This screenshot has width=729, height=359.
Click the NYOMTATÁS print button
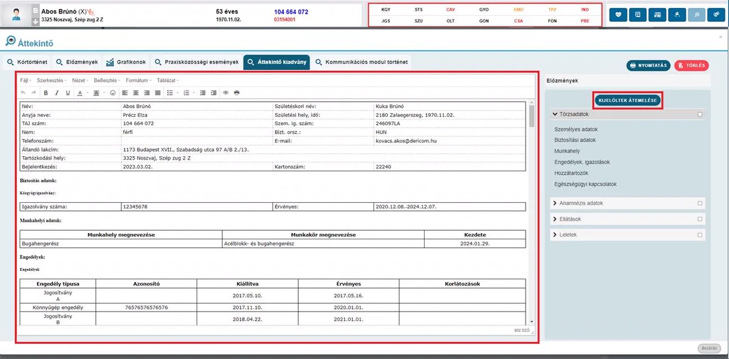click(x=649, y=65)
